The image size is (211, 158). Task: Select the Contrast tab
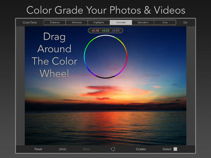[x=121, y=22]
